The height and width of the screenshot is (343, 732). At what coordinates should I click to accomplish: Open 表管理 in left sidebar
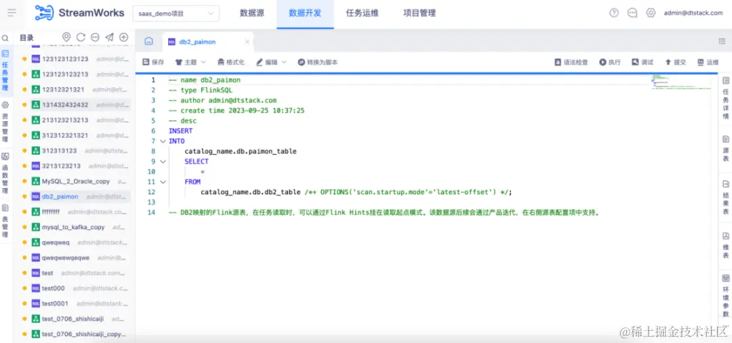(x=5, y=221)
